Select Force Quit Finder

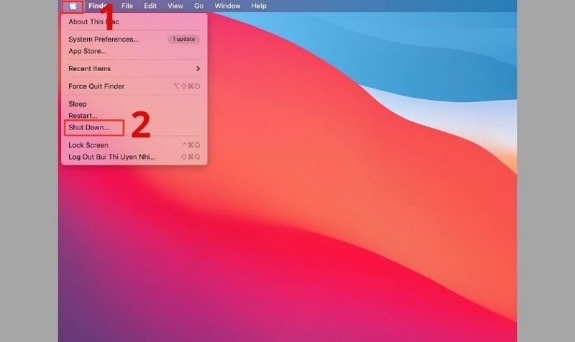point(96,86)
